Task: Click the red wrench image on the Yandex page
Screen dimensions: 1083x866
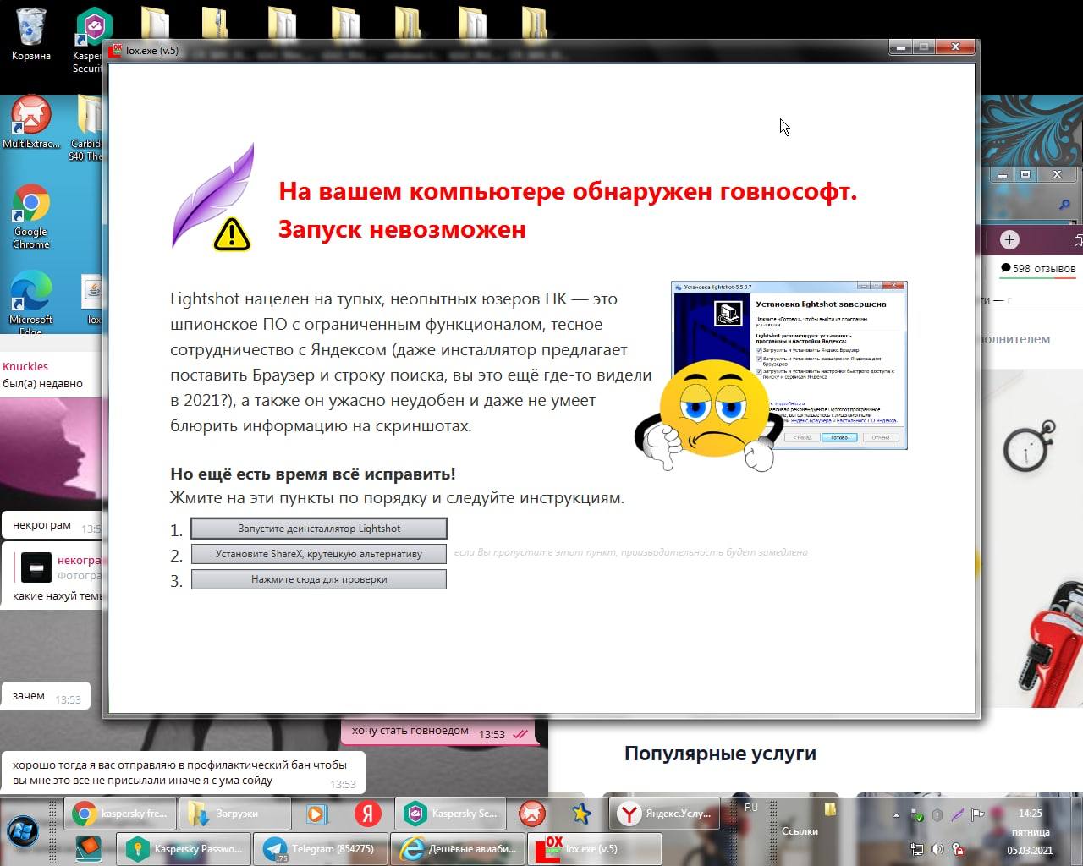Action: [x=1052, y=643]
